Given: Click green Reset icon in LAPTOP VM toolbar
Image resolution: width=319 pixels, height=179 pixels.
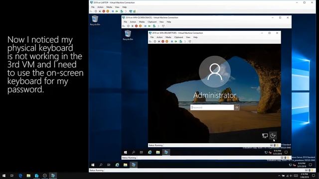Looking at the screenshot, I should 117,11.
